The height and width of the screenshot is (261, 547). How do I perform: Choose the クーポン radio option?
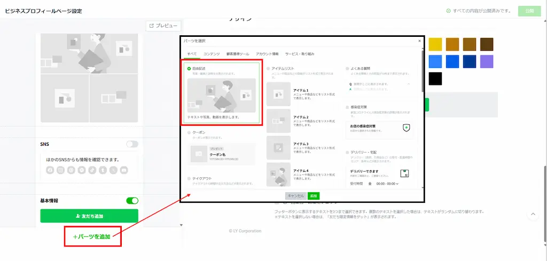(189, 132)
